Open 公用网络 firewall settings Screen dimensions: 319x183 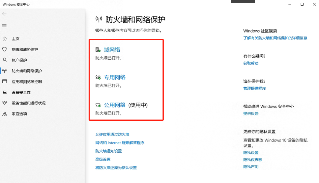pos(115,105)
